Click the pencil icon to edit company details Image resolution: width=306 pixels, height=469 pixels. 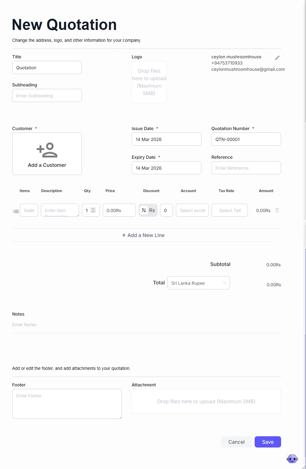coord(277,58)
